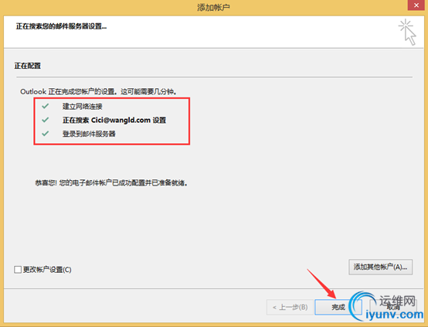
Task: Click the Outlook 正在完成您帐户的设置 sentence
Action: click(x=99, y=91)
